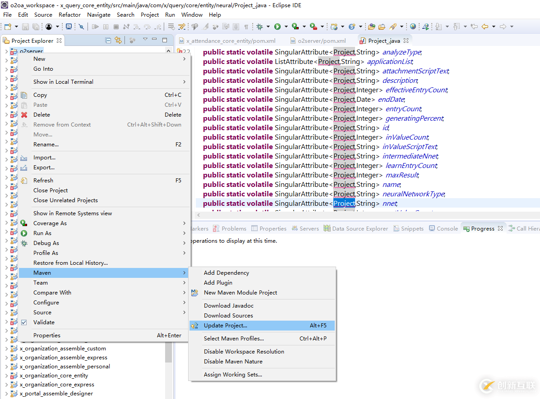Open the Run button dropdown arrow

click(x=286, y=27)
